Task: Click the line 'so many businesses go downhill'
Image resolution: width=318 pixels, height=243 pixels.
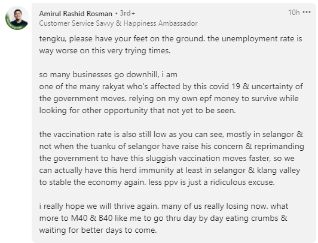Action: tap(108, 74)
